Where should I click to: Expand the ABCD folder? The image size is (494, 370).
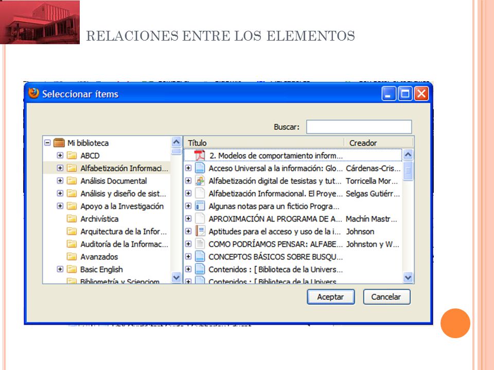pos(60,155)
